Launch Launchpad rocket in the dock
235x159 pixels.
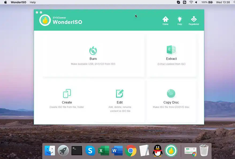click(63, 150)
